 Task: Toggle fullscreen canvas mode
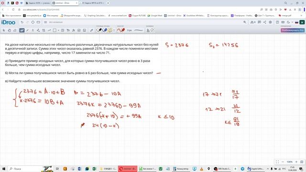277,162
